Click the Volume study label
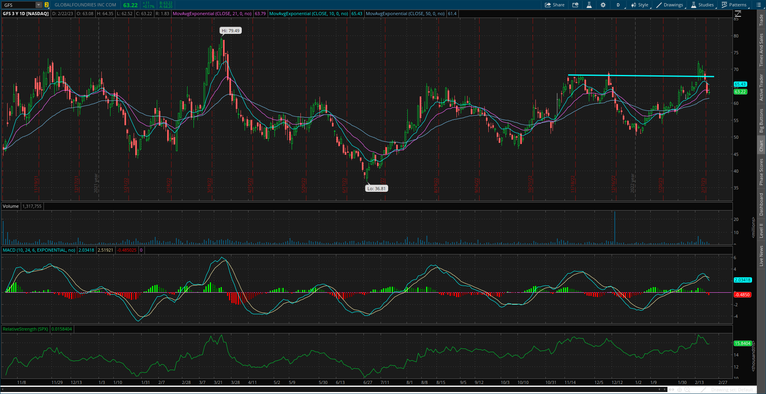The height and width of the screenshot is (394, 766). tap(11, 206)
